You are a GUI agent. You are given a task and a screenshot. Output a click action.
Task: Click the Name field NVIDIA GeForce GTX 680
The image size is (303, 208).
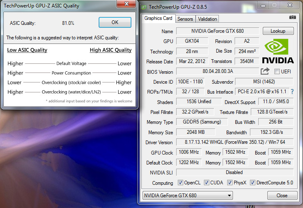217,31
